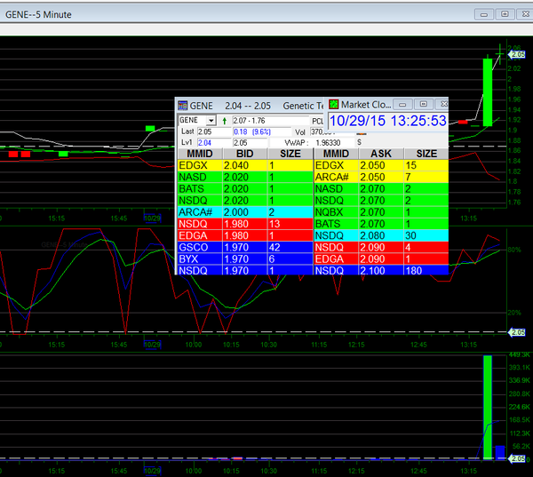Maximize the GENE 5 Minute chart window

pyautogui.click(x=504, y=14)
